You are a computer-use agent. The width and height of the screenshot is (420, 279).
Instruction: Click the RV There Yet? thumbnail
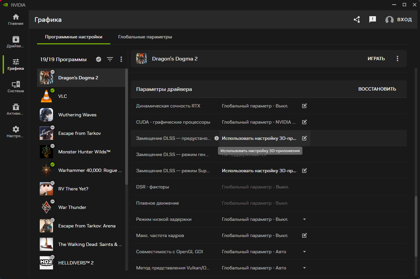46,189
